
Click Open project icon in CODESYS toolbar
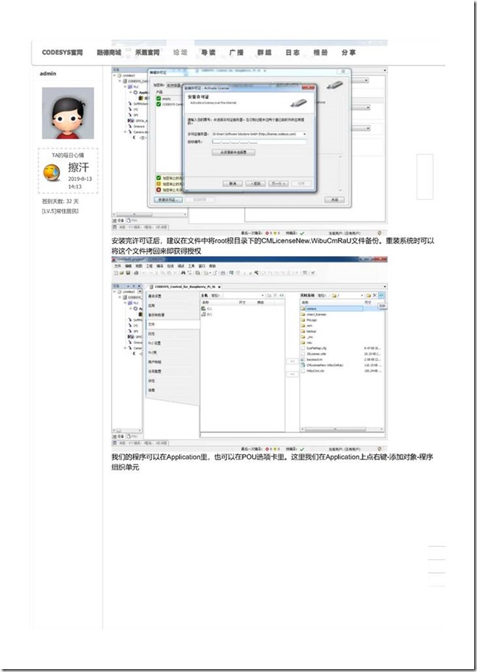click(x=121, y=273)
